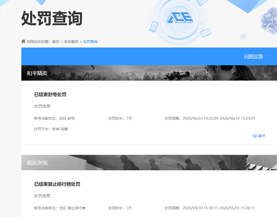Open the 问题反馈 feedback link
Screen dimensions: 277x217
(254, 56)
